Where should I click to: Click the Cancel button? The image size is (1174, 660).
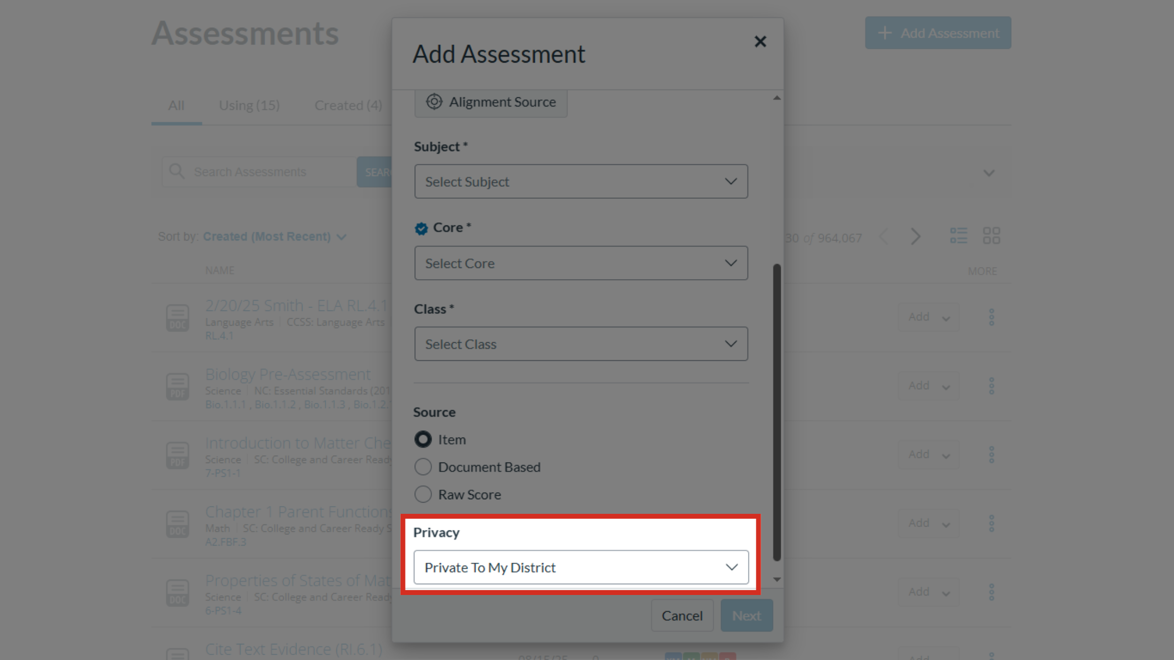pos(682,616)
